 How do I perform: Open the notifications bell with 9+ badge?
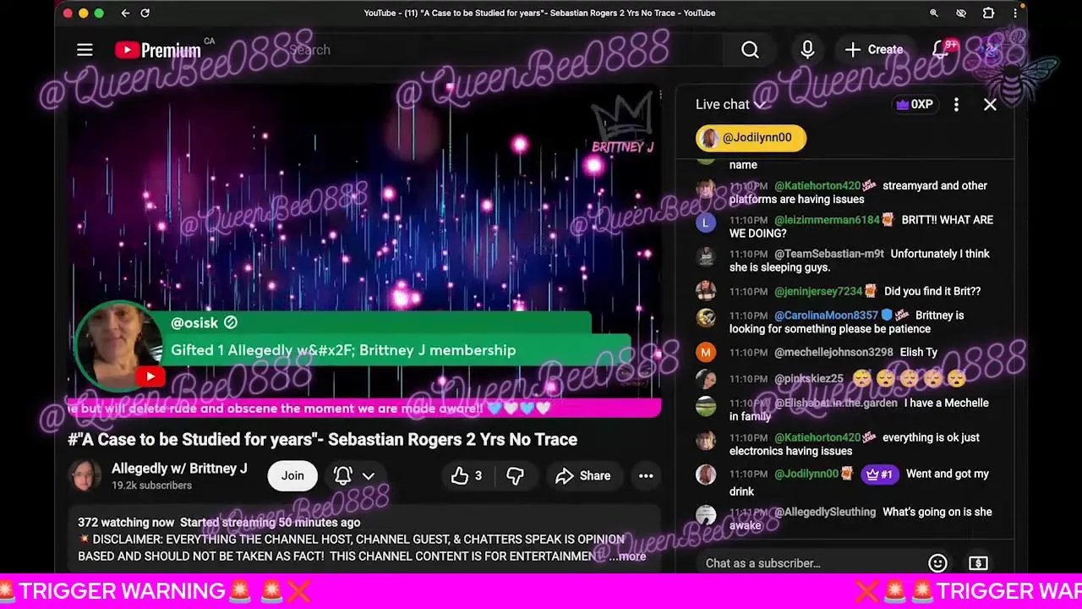pyautogui.click(x=942, y=49)
